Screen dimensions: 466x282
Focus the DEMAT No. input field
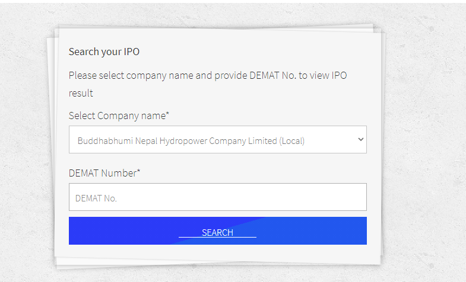217,197
